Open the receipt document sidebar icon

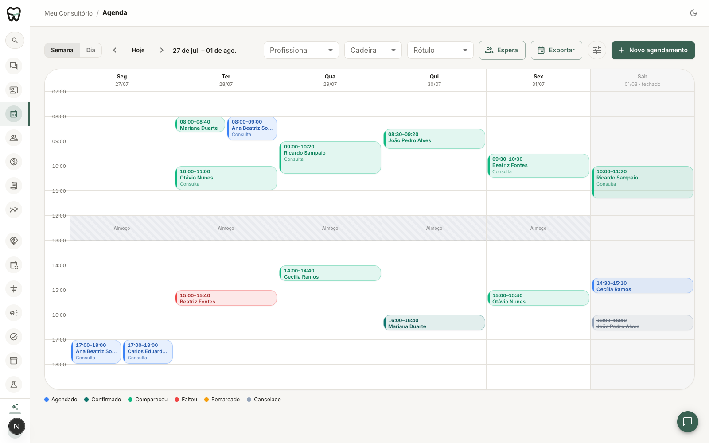point(14,186)
